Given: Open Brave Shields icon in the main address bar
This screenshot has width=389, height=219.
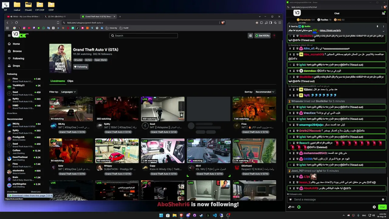Looking at the screenshot, I should point(223,23).
